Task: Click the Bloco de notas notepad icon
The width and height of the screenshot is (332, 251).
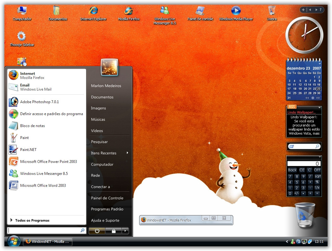Action: pyautogui.click(x=14, y=126)
